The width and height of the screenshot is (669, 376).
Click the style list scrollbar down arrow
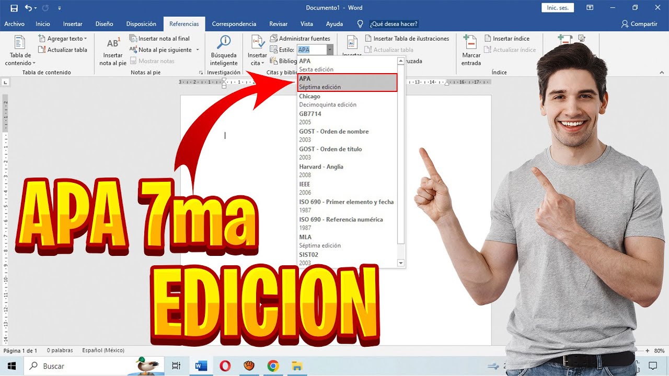point(401,263)
